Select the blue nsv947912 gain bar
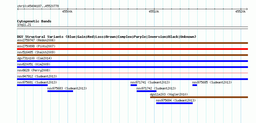Image resolution: width=256 pixels, height=123 pixels. click(x=132, y=79)
